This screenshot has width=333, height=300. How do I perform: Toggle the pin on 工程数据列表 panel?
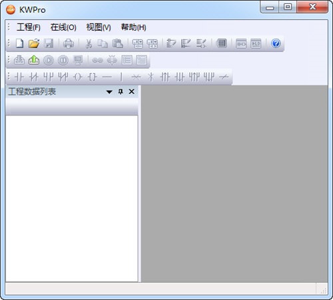coord(121,91)
